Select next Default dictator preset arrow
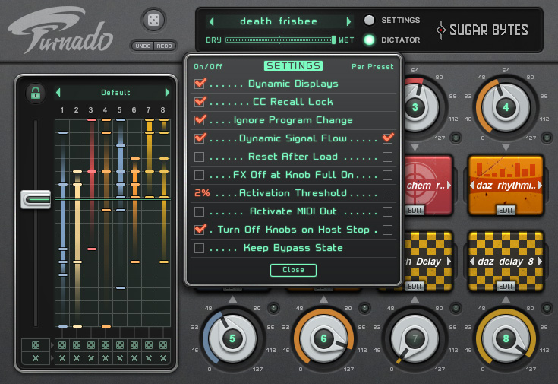Image resolution: width=558 pixels, height=384 pixels. (x=167, y=93)
